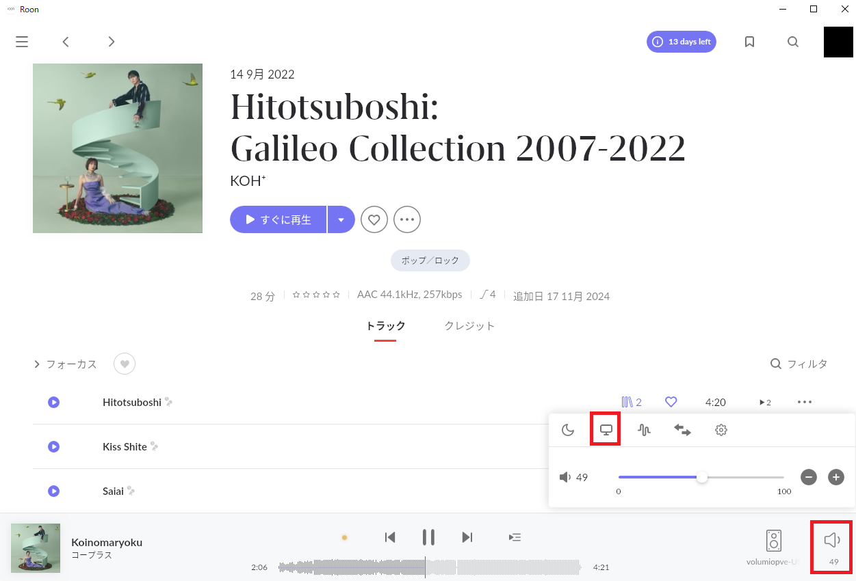The width and height of the screenshot is (856, 581).
Task: Open search with the magnifier icon
Action: tap(793, 42)
